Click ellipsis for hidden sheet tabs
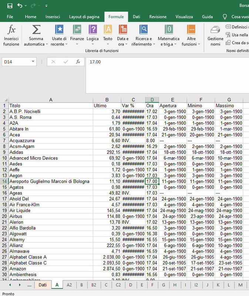 29,285
